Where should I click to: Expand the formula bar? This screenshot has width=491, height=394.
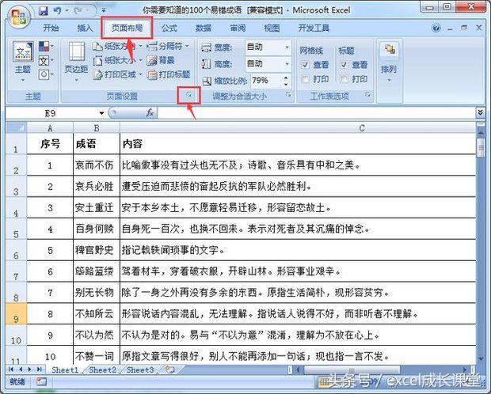tap(481, 112)
